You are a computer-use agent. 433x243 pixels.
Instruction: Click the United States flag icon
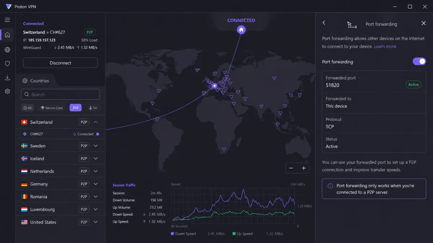click(25, 222)
